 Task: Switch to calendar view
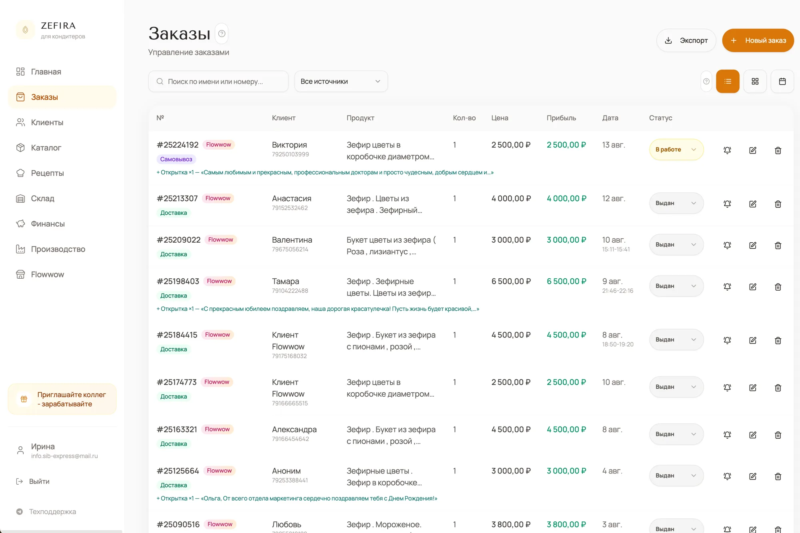click(x=782, y=82)
